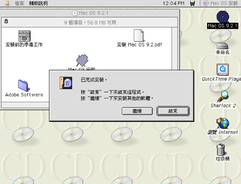241x184 pixels.
Task: Open the 輔助說明 menu
Action: (38, 3)
